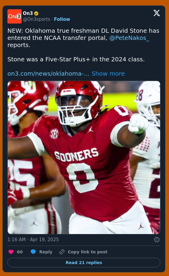
Task: Click the @On3sports handle
Action: pyautogui.click(x=36, y=19)
